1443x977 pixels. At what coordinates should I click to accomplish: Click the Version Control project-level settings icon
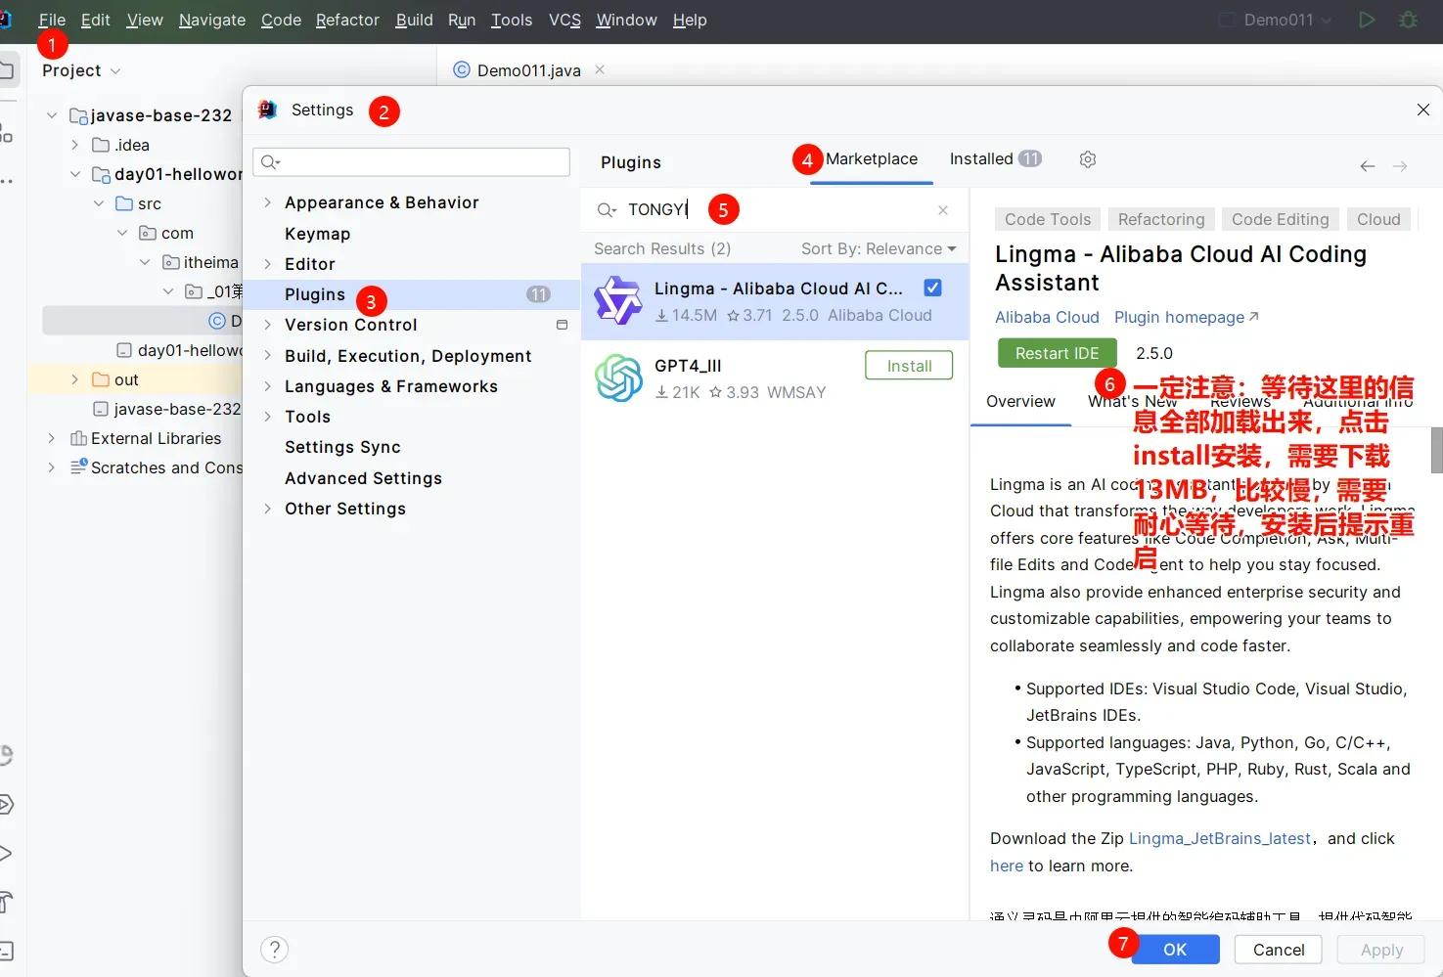(x=562, y=325)
